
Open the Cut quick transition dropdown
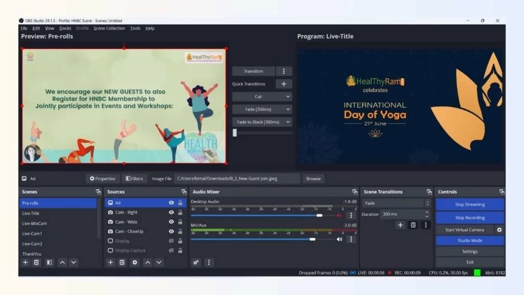coord(262,97)
